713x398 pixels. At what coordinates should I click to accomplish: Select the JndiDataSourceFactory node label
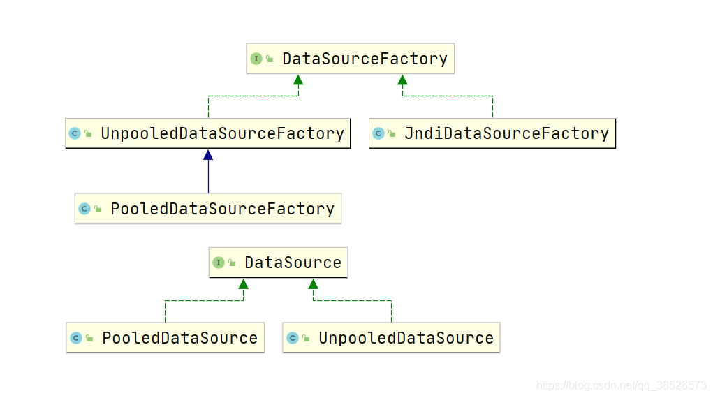coord(506,133)
